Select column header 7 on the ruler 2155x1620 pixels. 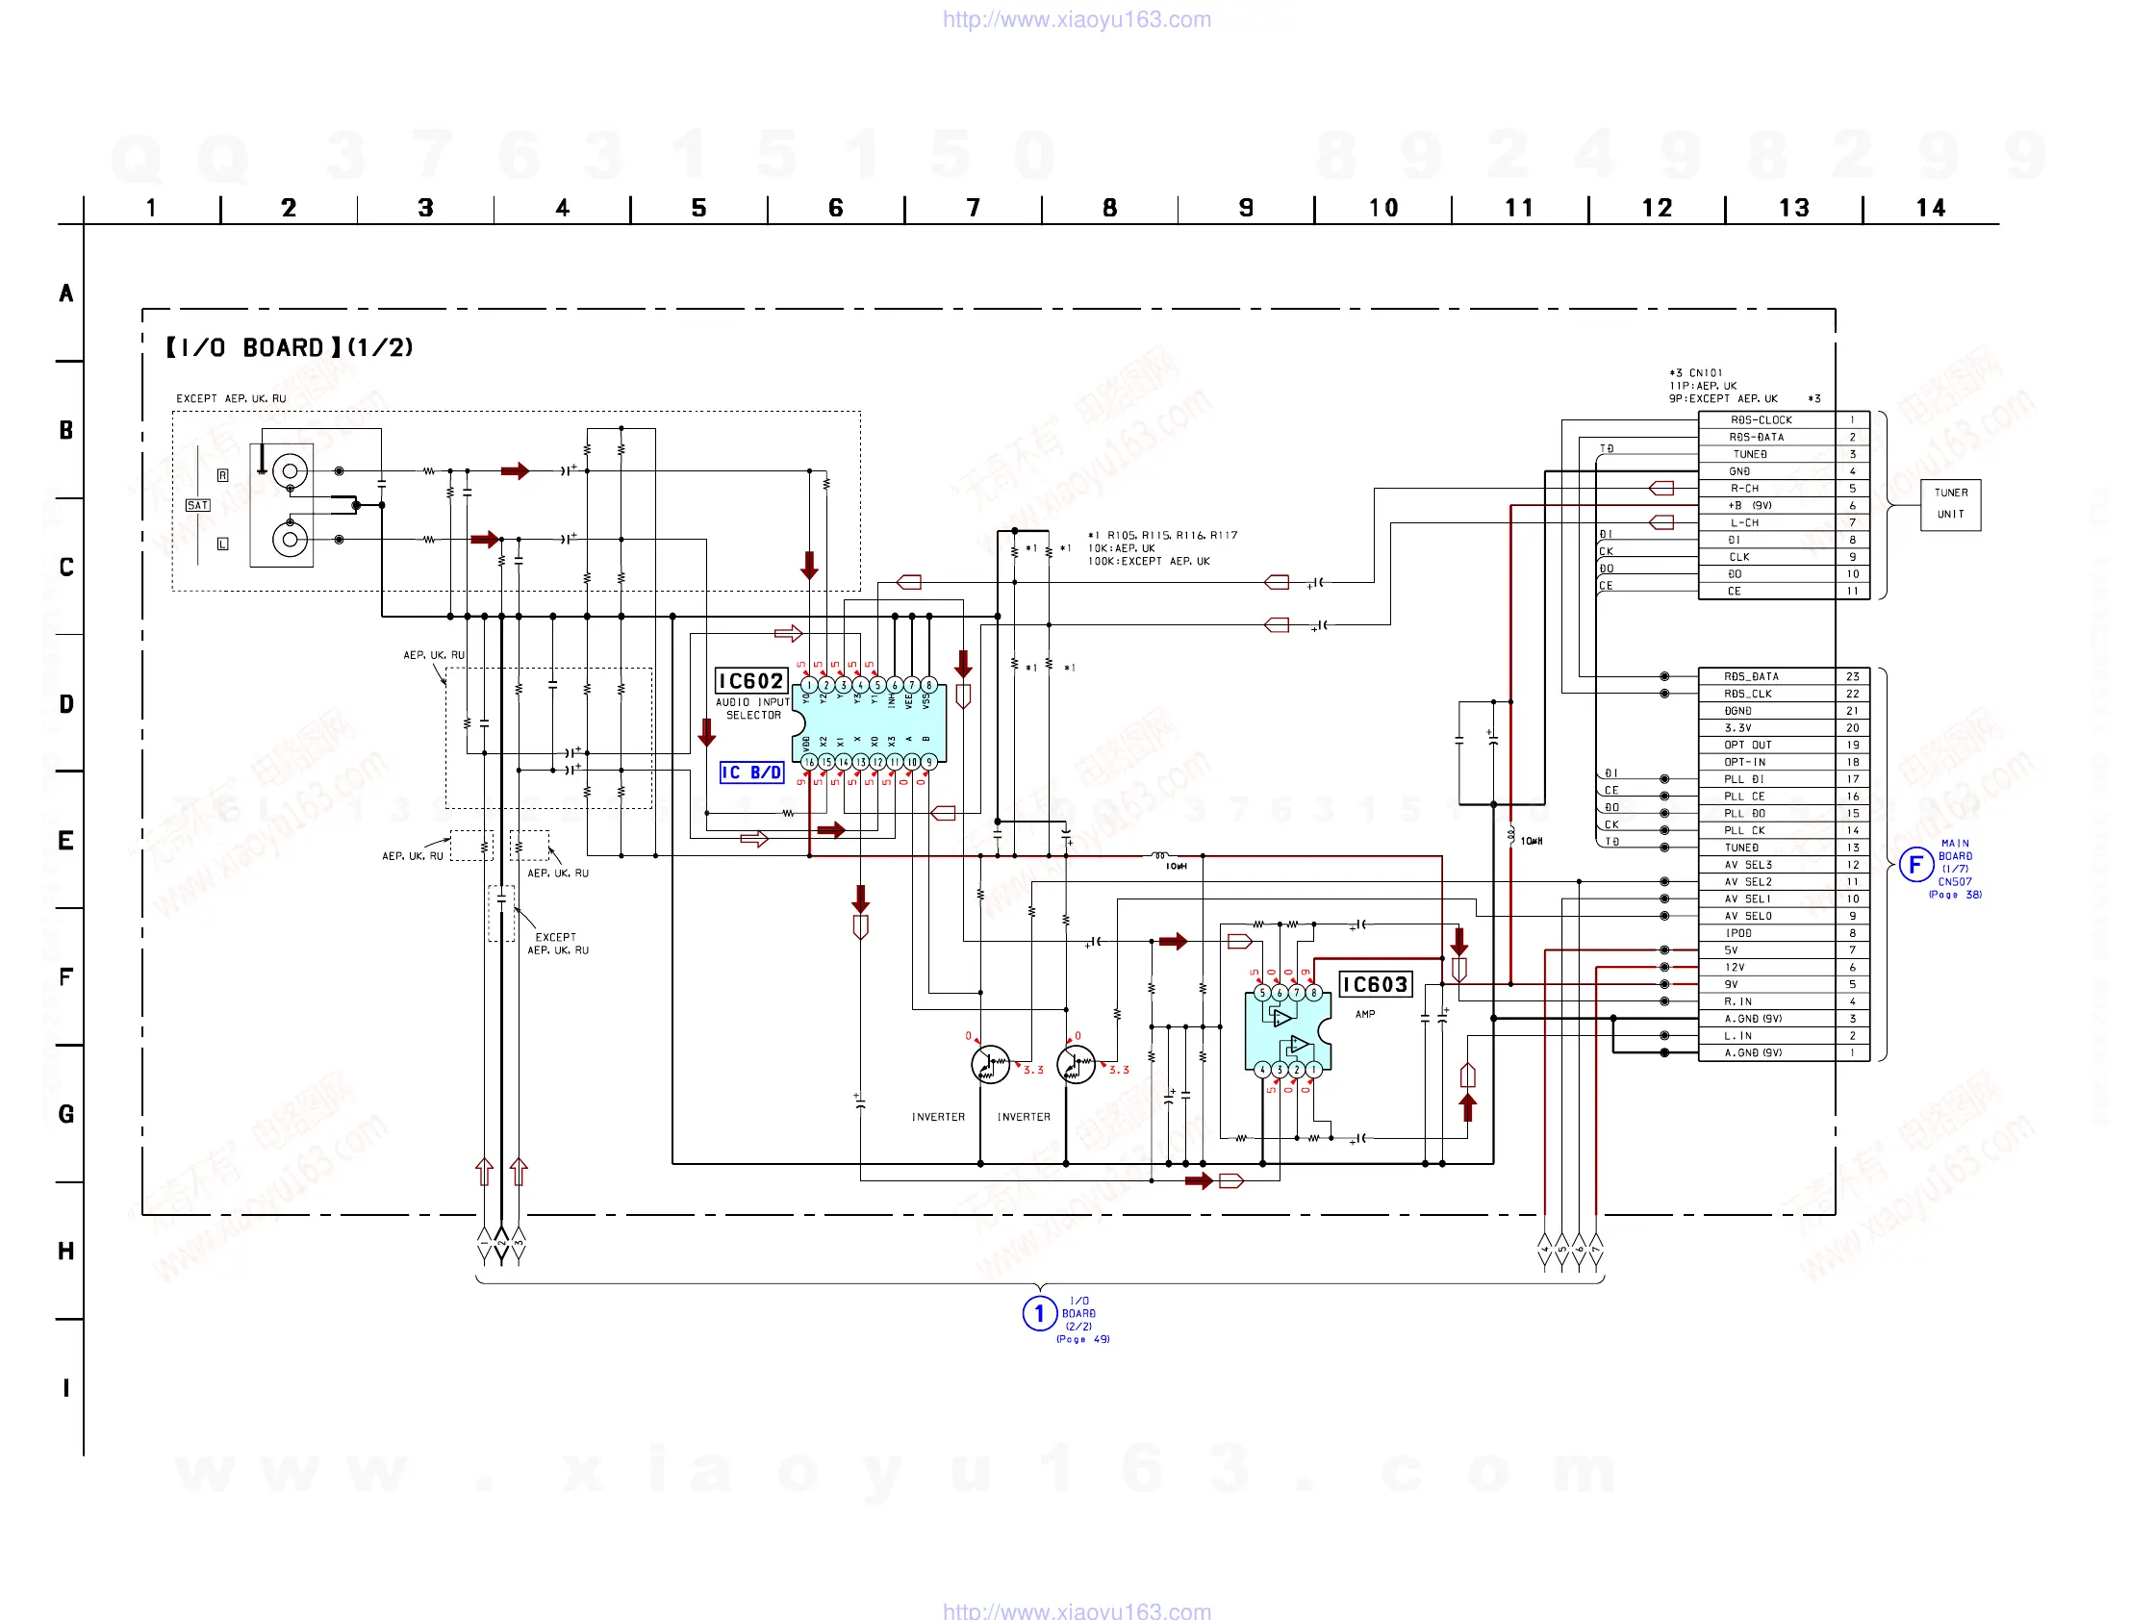(973, 208)
